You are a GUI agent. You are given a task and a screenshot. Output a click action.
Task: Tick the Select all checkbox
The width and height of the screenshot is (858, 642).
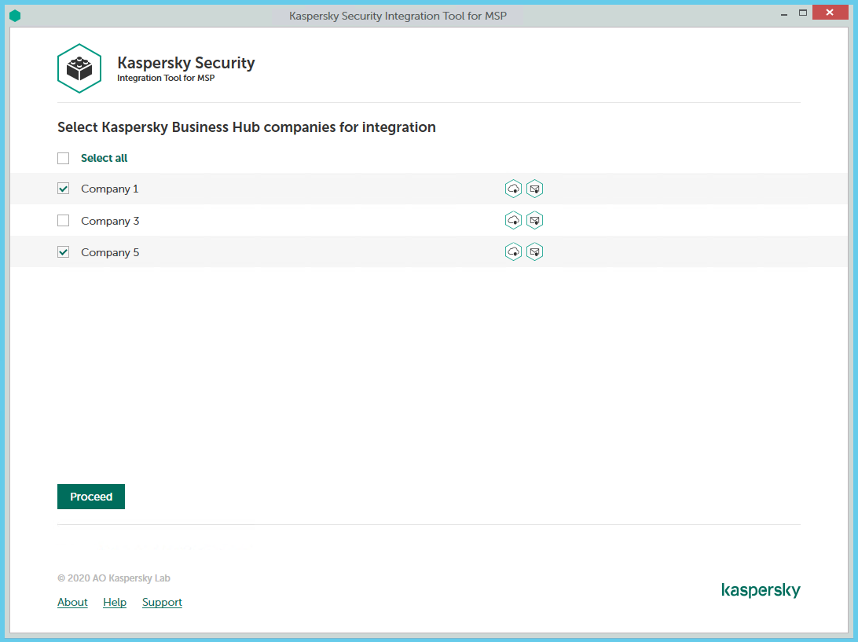point(64,159)
